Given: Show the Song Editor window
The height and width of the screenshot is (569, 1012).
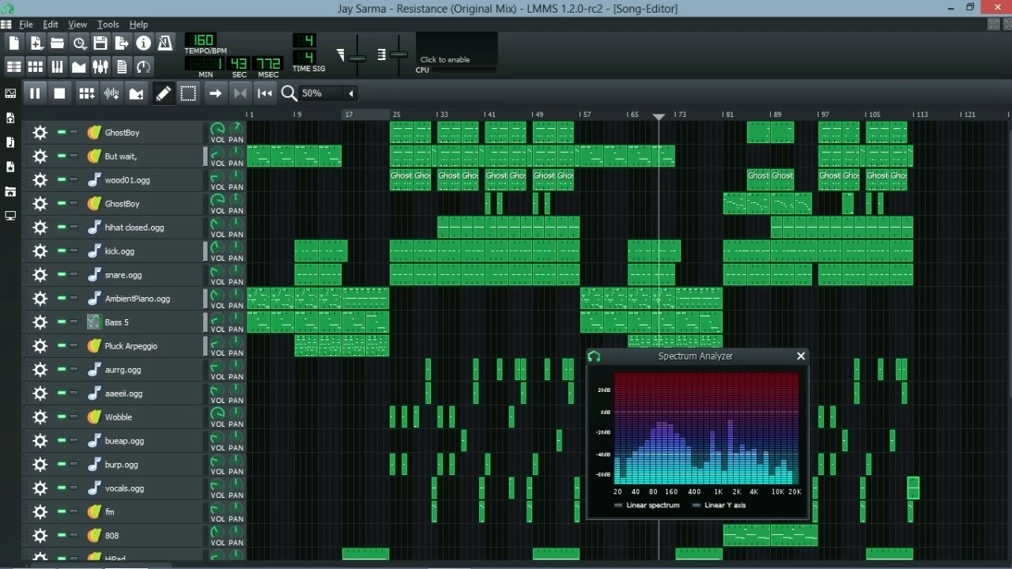Looking at the screenshot, I should click(14, 66).
